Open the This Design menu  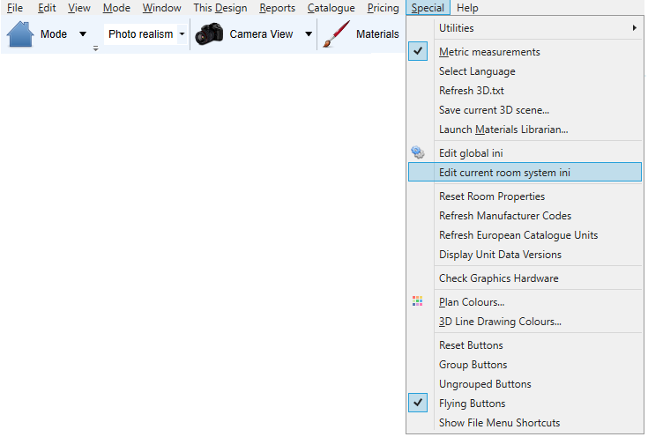(220, 8)
